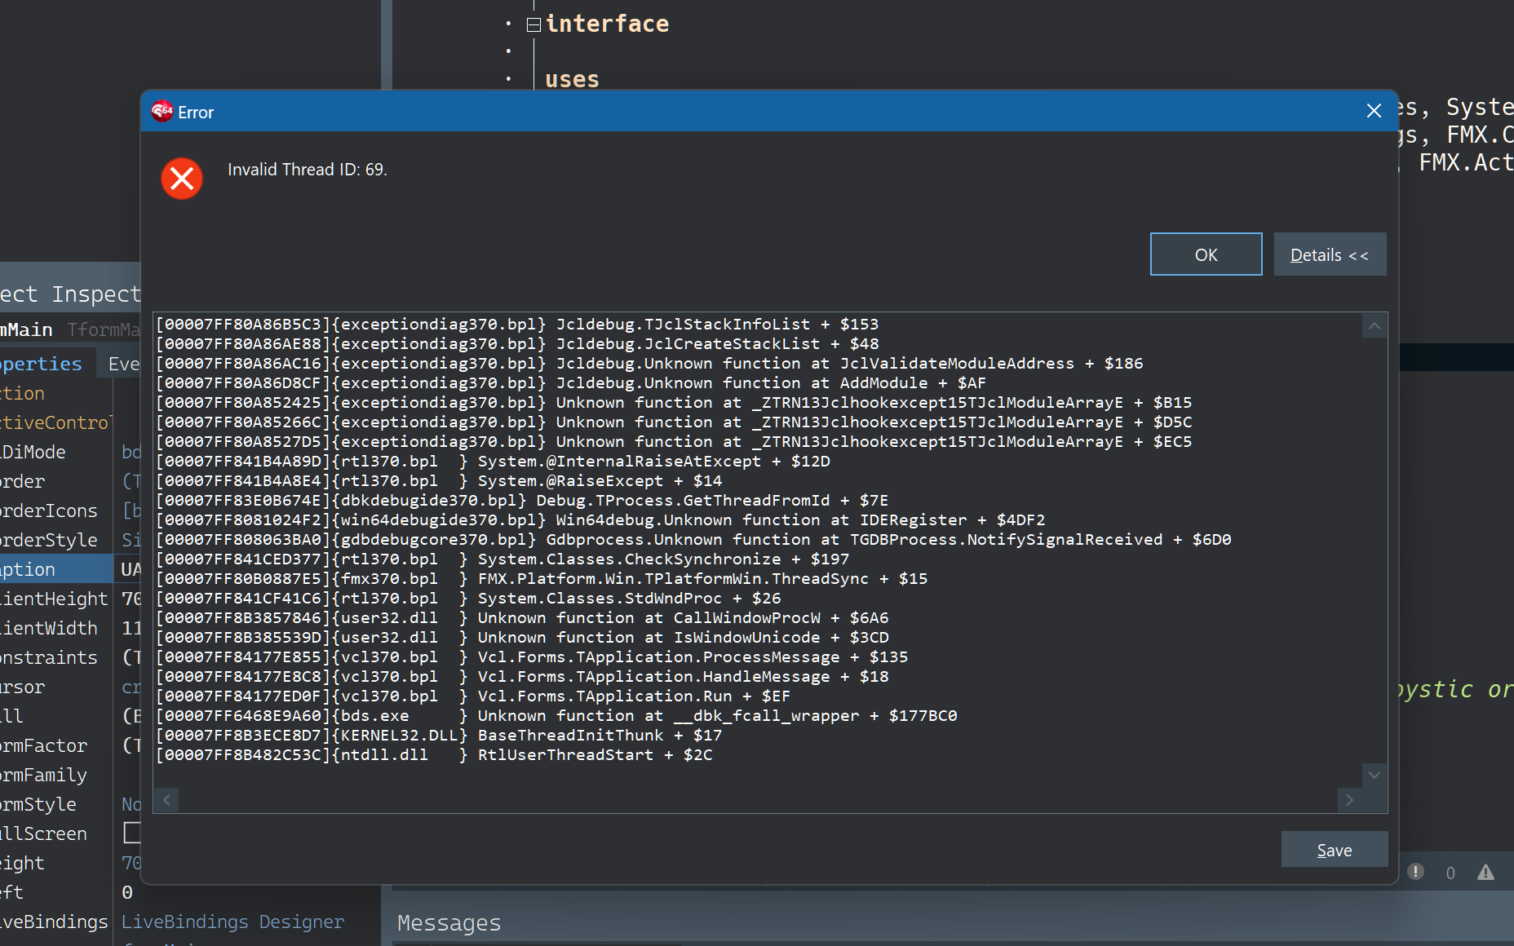Collapse details with the Details << button
1514x946 pixels.
[1329, 254]
